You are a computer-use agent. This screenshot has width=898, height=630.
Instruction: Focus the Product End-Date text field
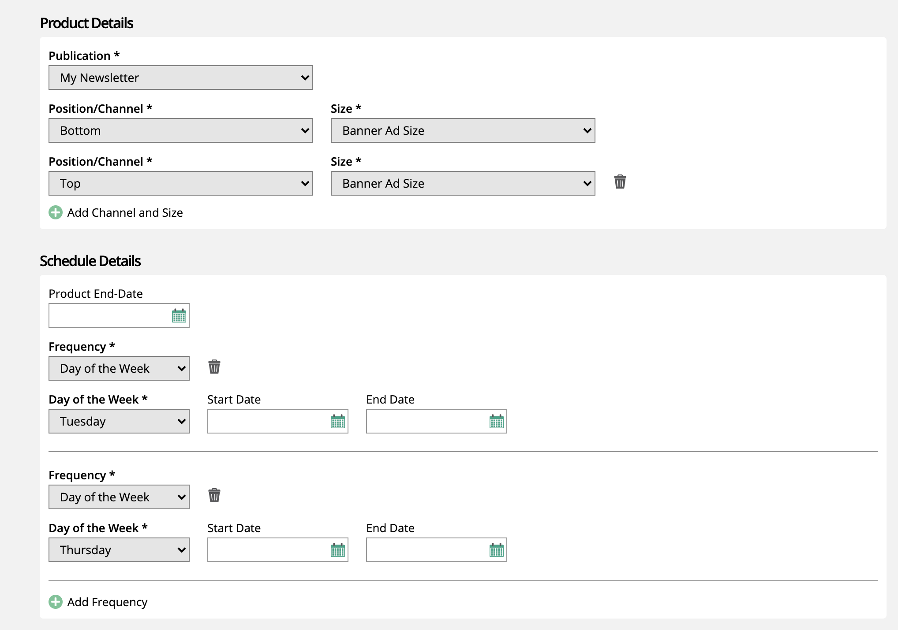[x=108, y=315]
